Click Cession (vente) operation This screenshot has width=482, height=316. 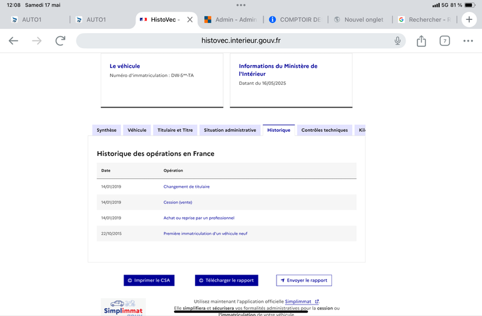pyautogui.click(x=178, y=202)
